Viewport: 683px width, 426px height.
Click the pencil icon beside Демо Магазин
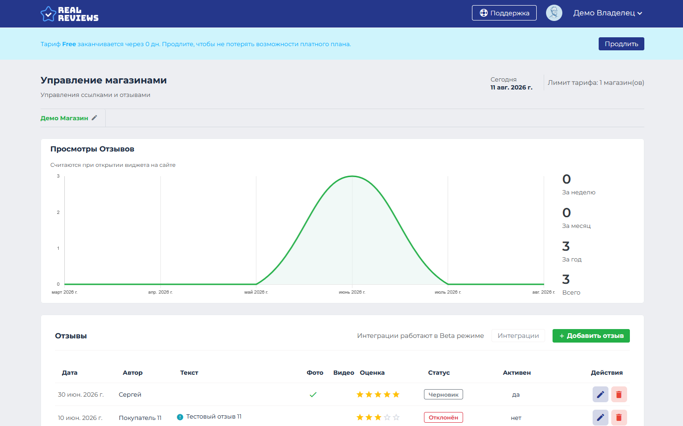pos(94,118)
